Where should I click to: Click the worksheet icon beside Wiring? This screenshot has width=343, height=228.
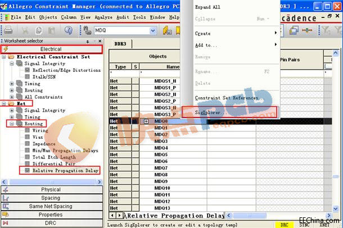28,130
